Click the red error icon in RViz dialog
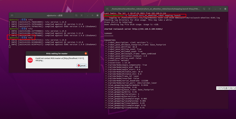The width and height of the screenshot is (236, 119). [x=30, y=60]
